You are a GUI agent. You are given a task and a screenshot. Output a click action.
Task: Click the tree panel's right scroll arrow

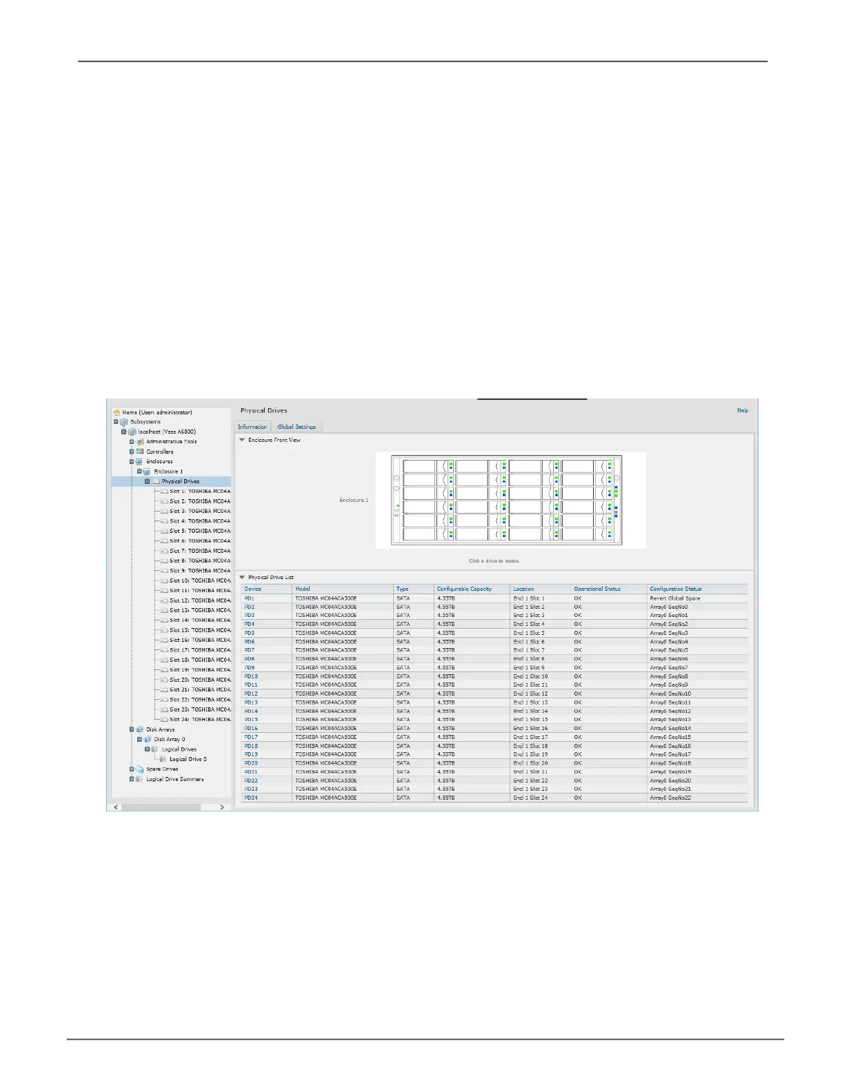pyautogui.click(x=222, y=807)
